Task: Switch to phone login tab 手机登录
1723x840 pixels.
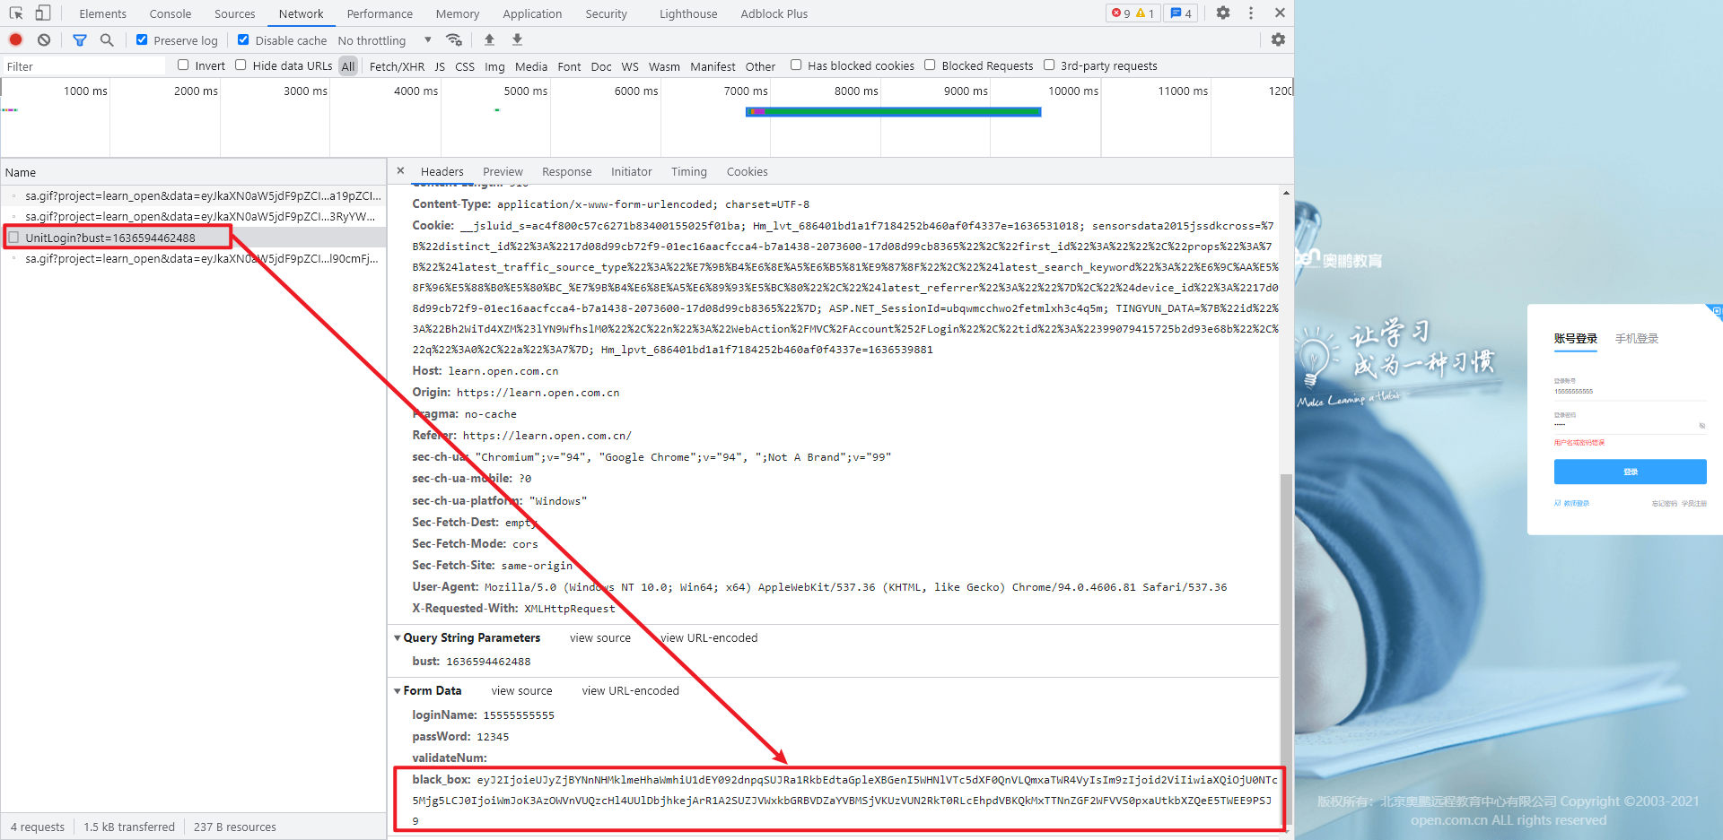Action: click(1637, 339)
